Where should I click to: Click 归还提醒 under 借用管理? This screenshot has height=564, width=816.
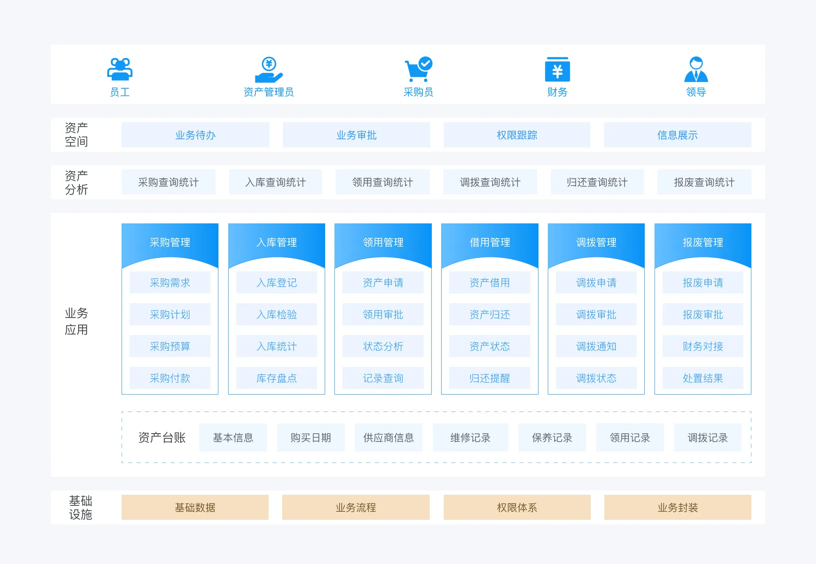pyautogui.click(x=490, y=378)
